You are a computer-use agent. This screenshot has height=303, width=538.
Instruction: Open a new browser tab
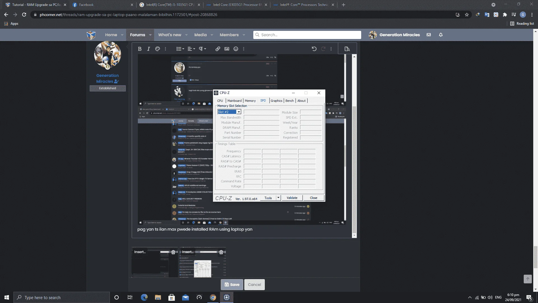coord(344,5)
